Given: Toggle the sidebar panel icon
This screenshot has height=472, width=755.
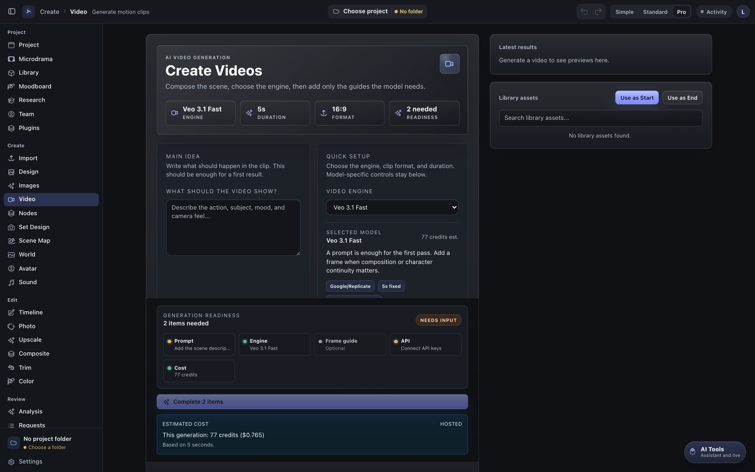Looking at the screenshot, I should point(12,12).
